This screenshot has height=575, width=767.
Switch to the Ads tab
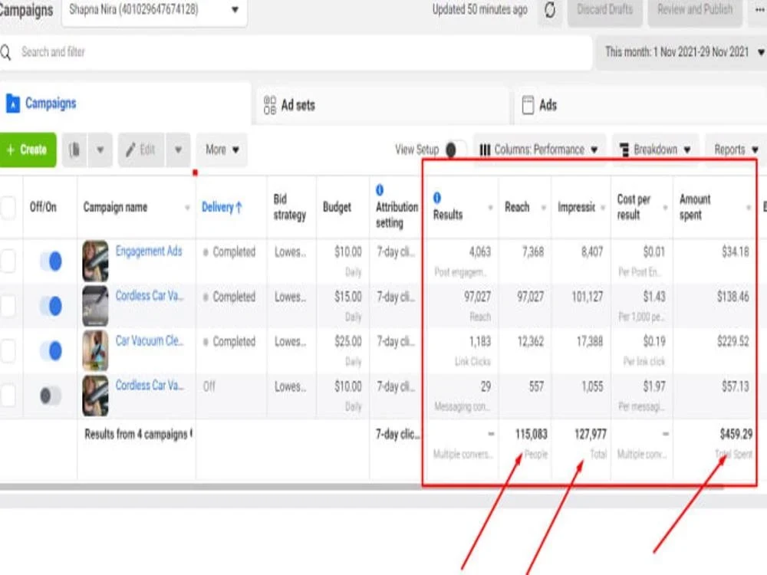[x=640, y=104]
